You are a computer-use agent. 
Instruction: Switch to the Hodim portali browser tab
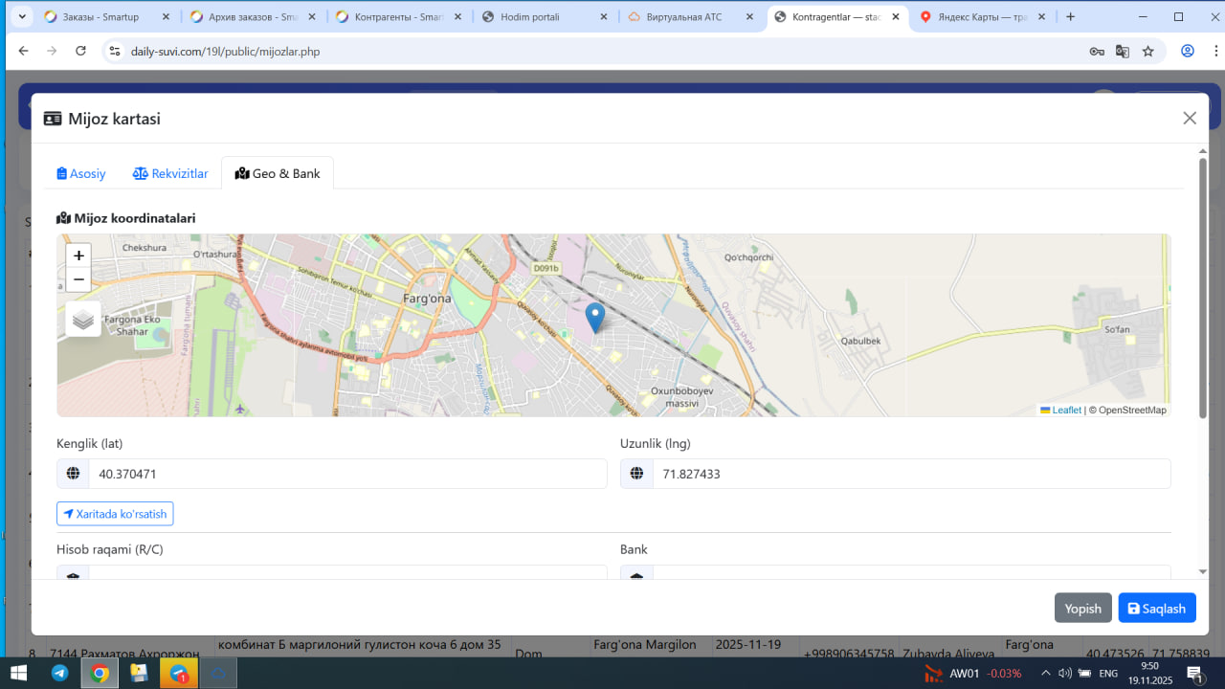tap(546, 16)
